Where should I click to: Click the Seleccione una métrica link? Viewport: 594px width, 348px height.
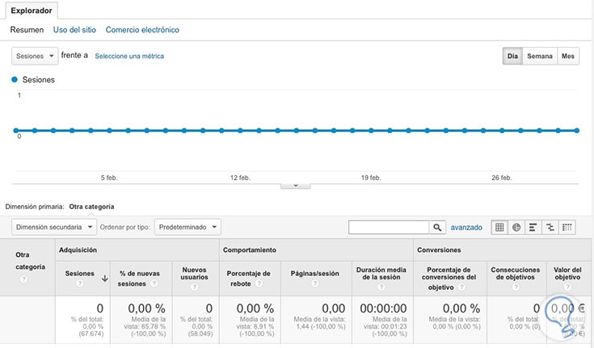tap(129, 57)
